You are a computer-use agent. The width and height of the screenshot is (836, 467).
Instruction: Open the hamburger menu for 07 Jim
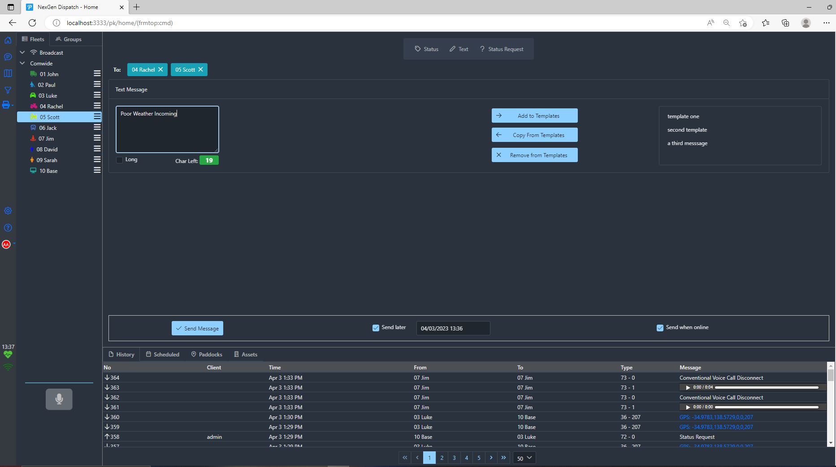coord(97,138)
